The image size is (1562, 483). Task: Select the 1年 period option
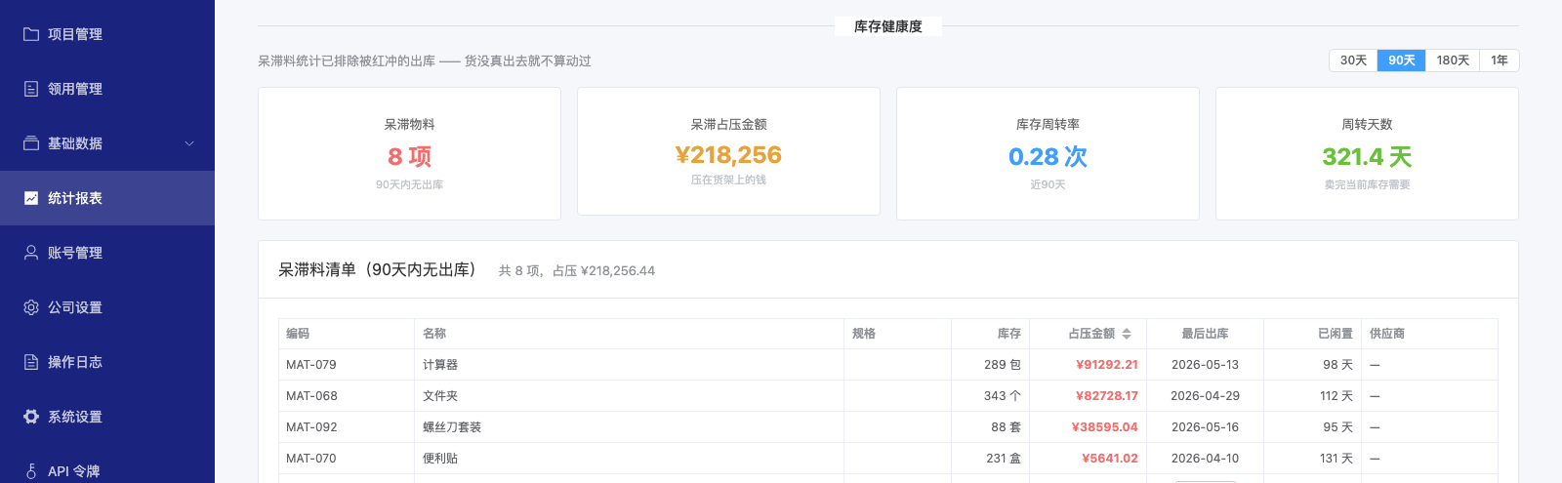point(1500,60)
